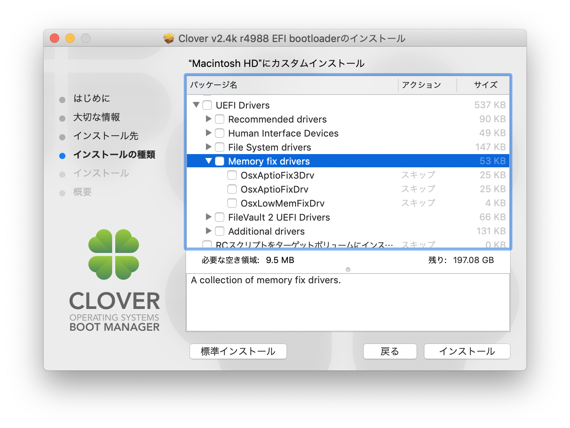Enable the Recommended drivers checkbox

pos(220,119)
